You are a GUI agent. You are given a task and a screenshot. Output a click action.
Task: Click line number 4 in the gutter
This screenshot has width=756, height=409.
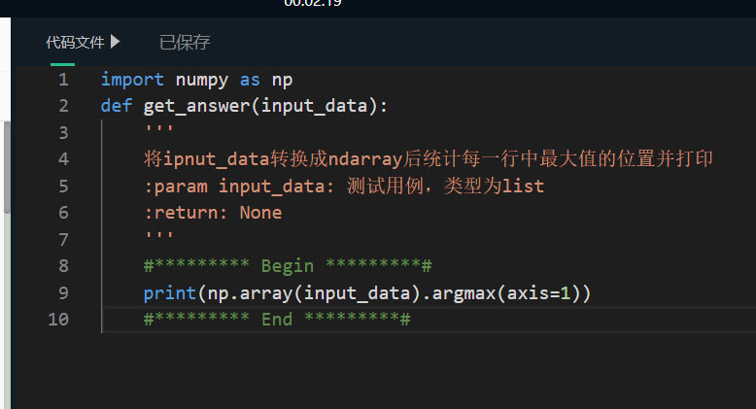(63, 159)
